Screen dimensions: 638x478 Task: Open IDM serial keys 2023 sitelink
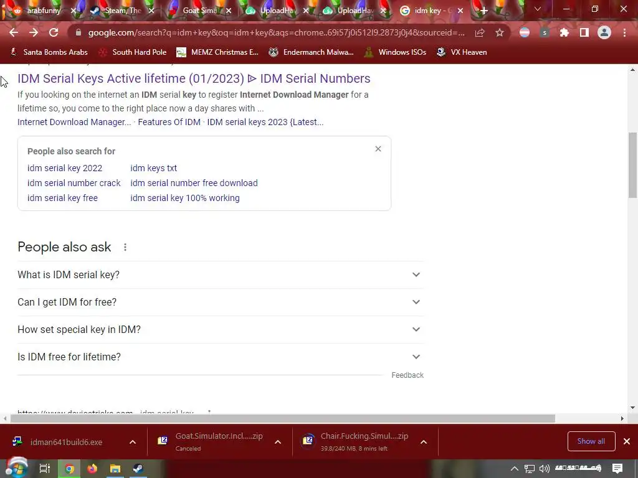click(x=265, y=122)
